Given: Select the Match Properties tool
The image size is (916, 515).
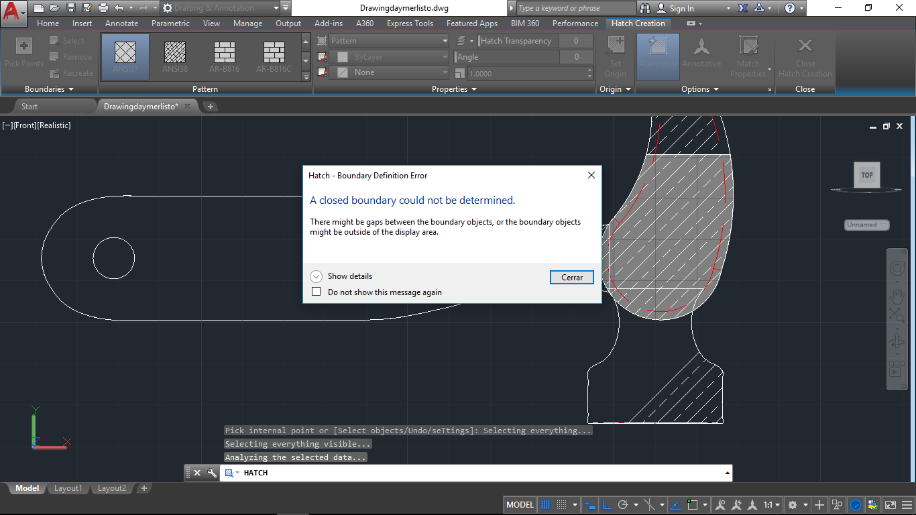Looking at the screenshot, I should point(748,56).
